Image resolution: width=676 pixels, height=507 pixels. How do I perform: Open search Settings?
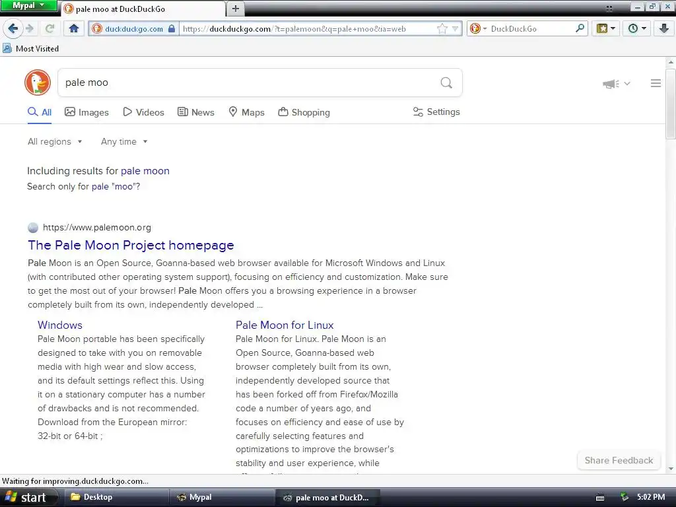tap(436, 112)
